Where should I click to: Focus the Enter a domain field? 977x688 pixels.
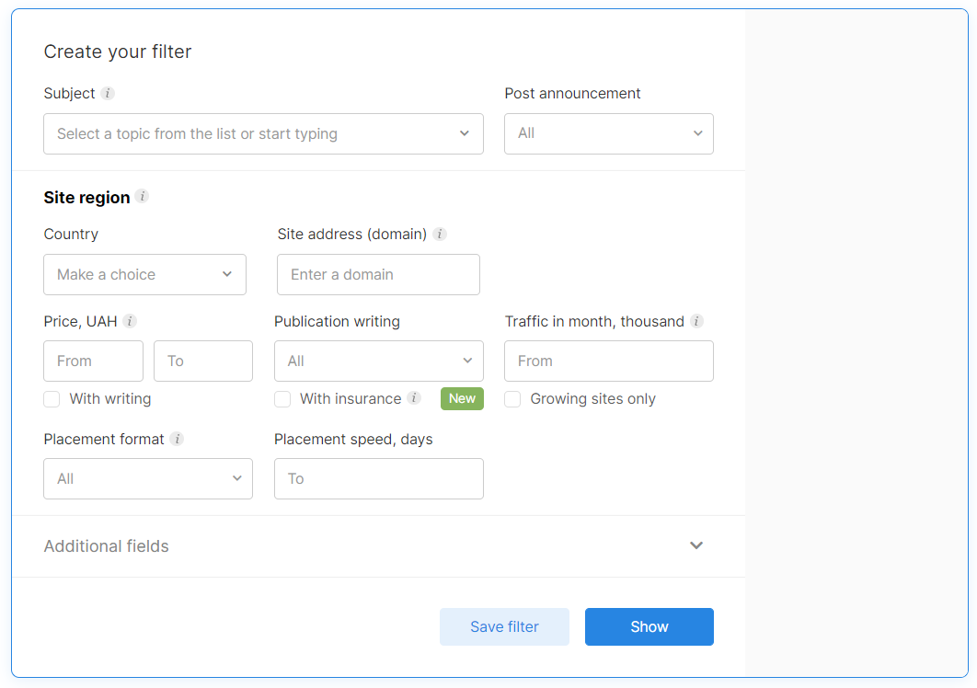click(x=378, y=275)
